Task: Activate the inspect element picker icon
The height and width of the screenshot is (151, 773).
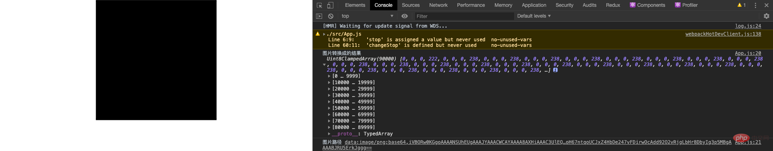Action: pos(319,5)
